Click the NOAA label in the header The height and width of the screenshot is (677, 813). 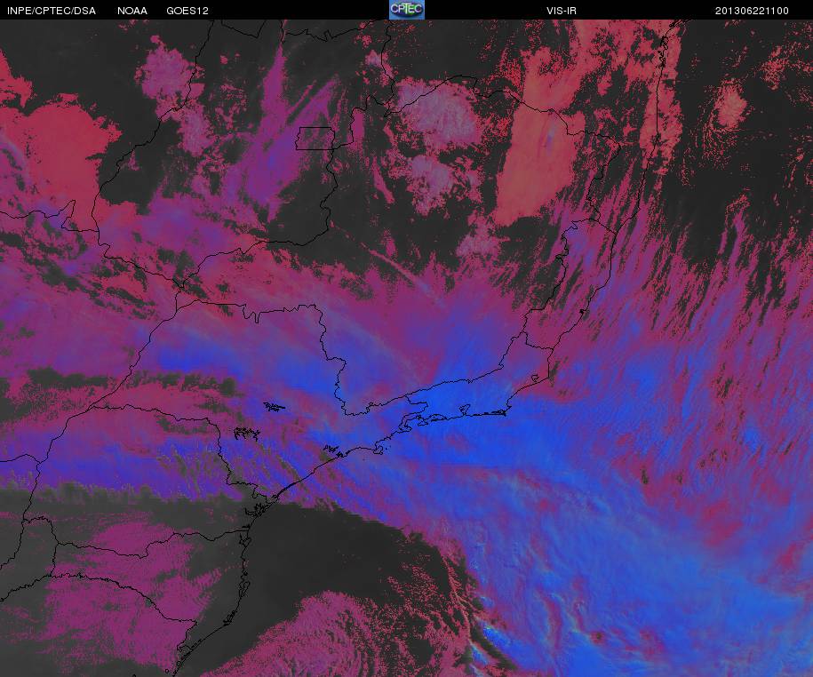132,11
